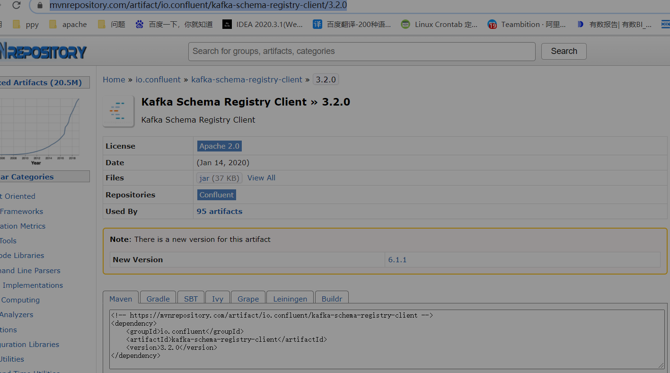The height and width of the screenshot is (373, 670).
Task: Select the SBT dependency snippet tab
Action: pos(191,299)
